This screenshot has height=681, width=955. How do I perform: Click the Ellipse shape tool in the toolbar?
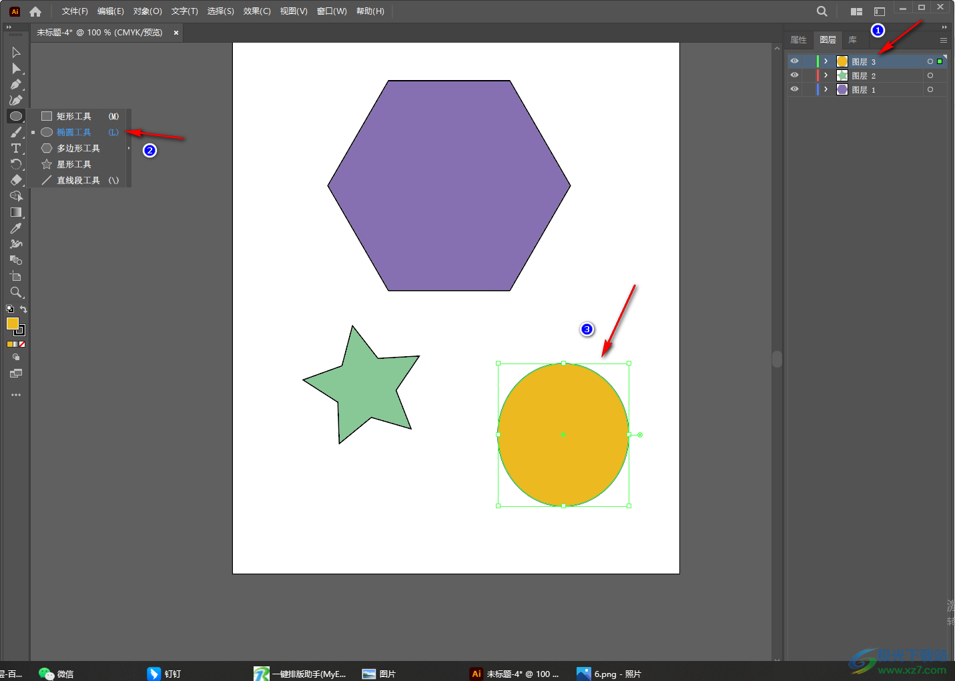click(x=16, y=116)
